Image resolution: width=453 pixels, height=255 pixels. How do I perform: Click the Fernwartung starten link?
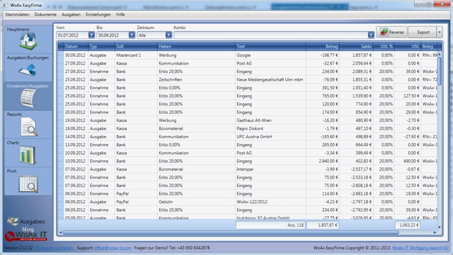pyautogui.click(x=55, y=248)
